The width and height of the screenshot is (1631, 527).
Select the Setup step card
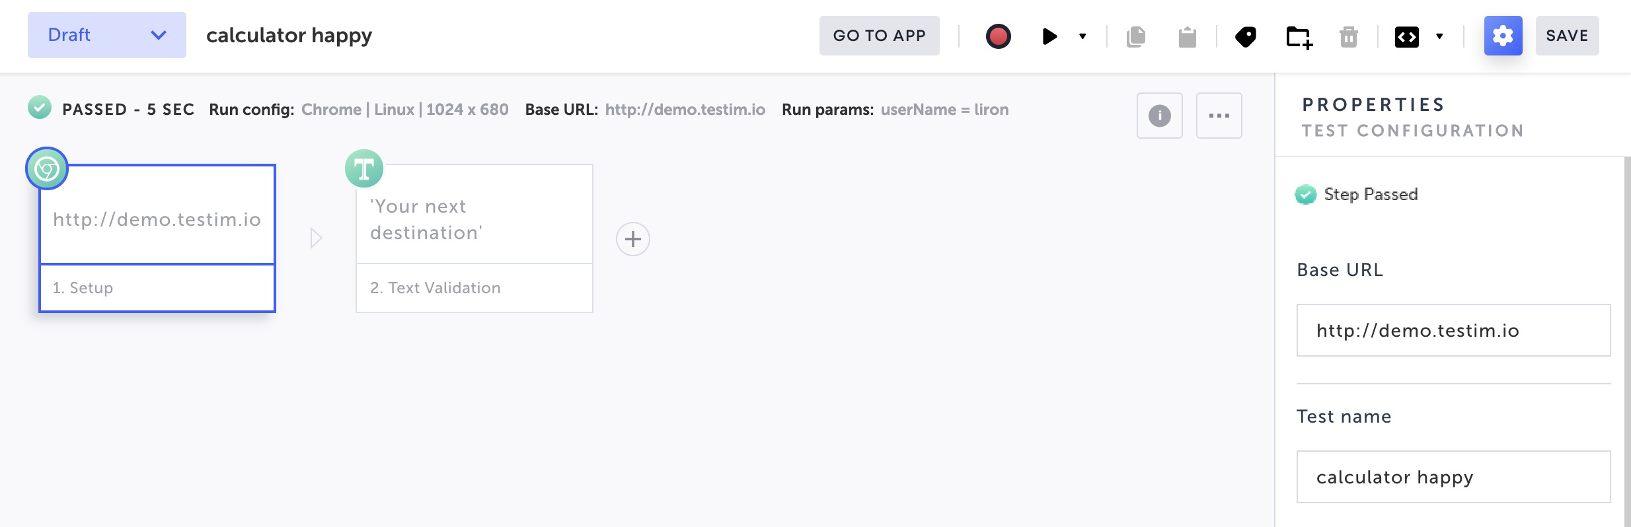pyautogui.click(x=157, y=238)
